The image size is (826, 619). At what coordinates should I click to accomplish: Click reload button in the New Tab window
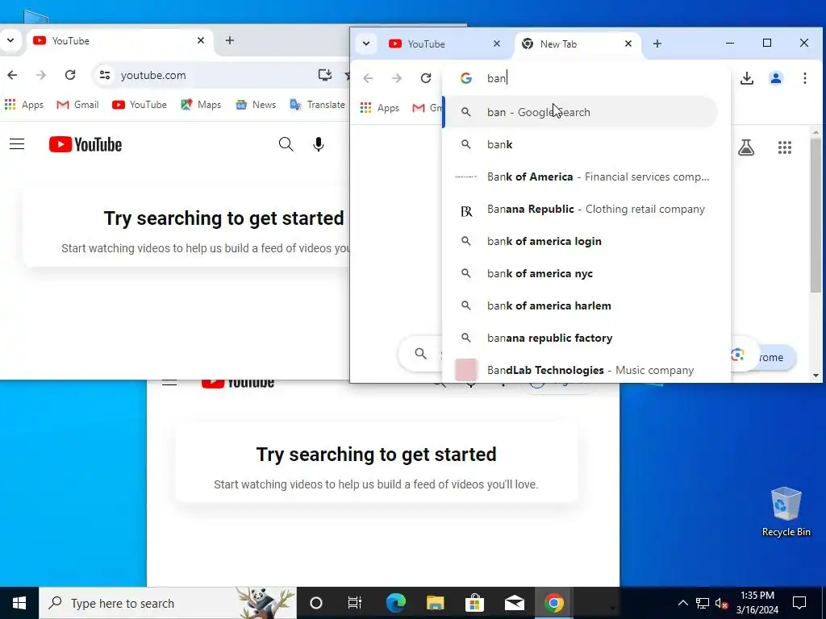426,78
